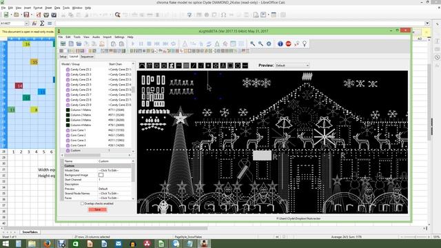Open Firefox from the Windows taskbar

48,243
